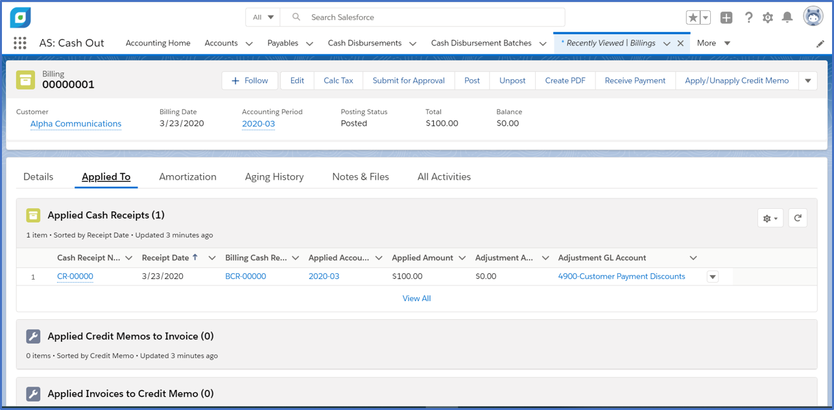The image size is (834, 410).
Task: Expand the Accounts tab dropdown chevron
Action: pos(249,43)
